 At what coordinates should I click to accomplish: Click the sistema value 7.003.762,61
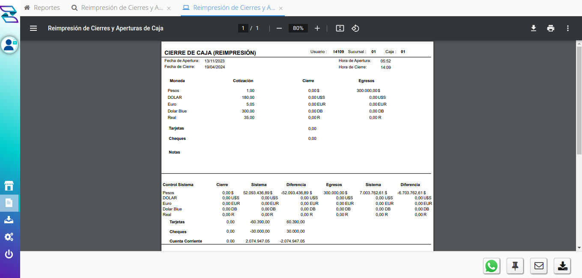pyautogui.click(x=373, y=193)
